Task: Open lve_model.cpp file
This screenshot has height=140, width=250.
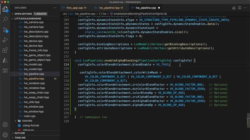Action: [x=33, y=65]
